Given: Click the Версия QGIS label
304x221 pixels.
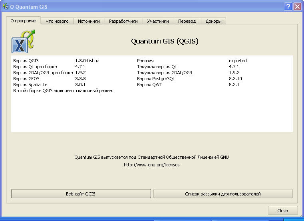Looking at the screenshot, I should point(26,61).
